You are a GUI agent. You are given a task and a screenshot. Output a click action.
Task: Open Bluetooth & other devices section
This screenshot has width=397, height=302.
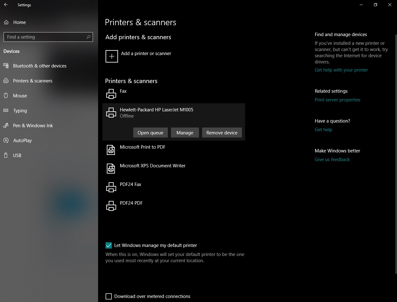tap(40, 66)
